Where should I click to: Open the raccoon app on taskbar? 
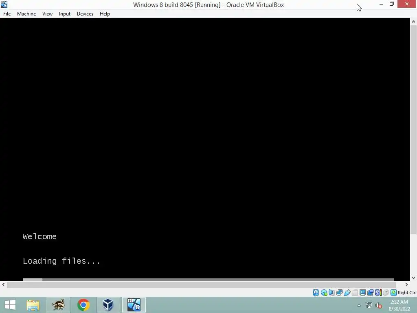[58, 305]
